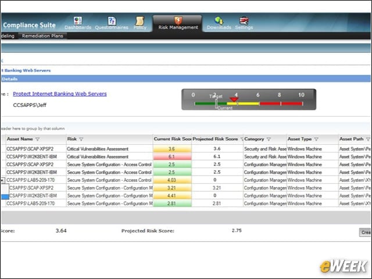Click the red current-score marker on the gauge
372x279 pixels.
234,99
